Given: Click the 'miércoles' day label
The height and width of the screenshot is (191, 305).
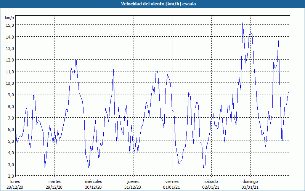Looking at the screenshot, I should (93, 181).
